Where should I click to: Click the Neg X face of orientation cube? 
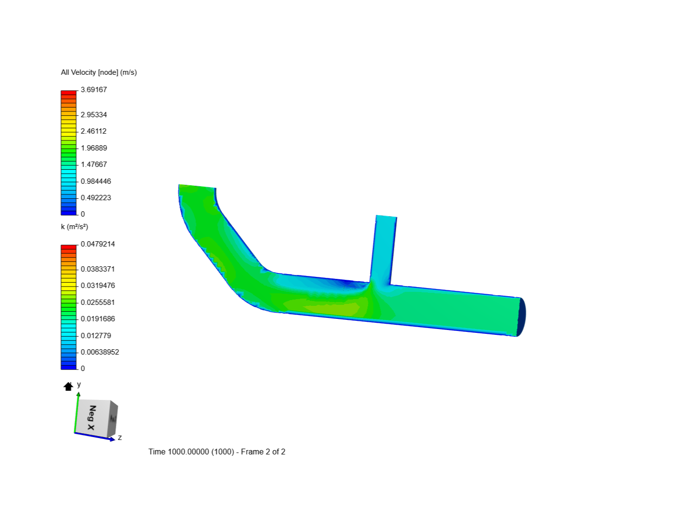tap(92, 418)
